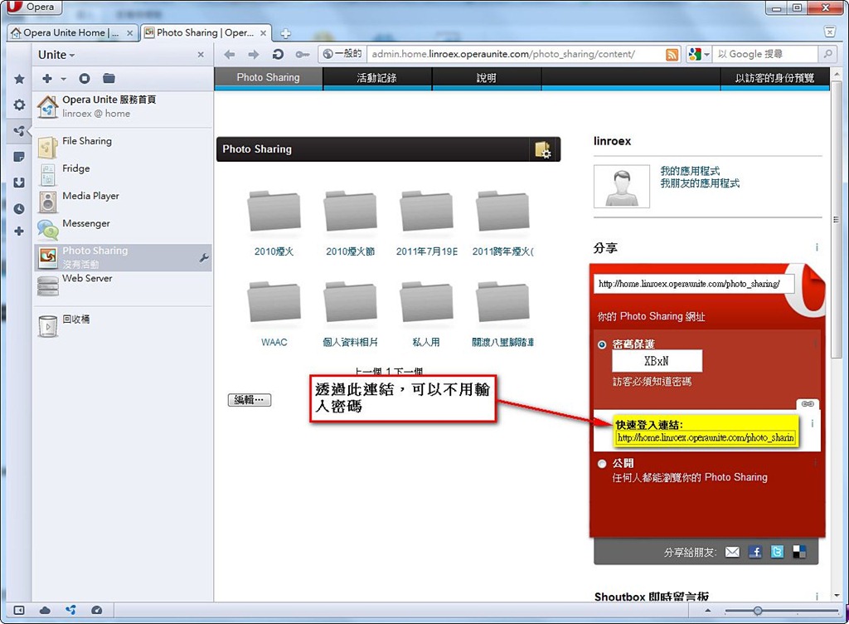Select File Sharing application
Screen dimensions: 849x624
coord(122,147)
